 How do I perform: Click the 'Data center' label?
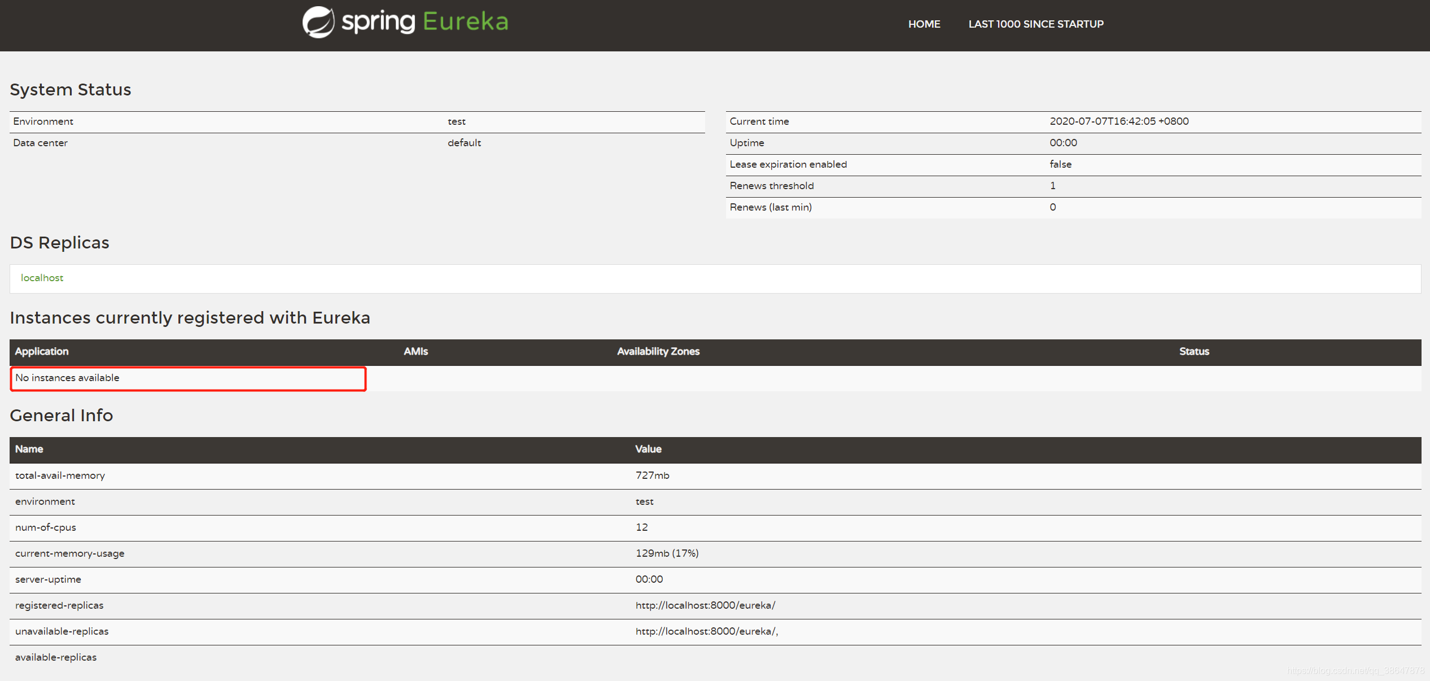[x=40, y=143]
